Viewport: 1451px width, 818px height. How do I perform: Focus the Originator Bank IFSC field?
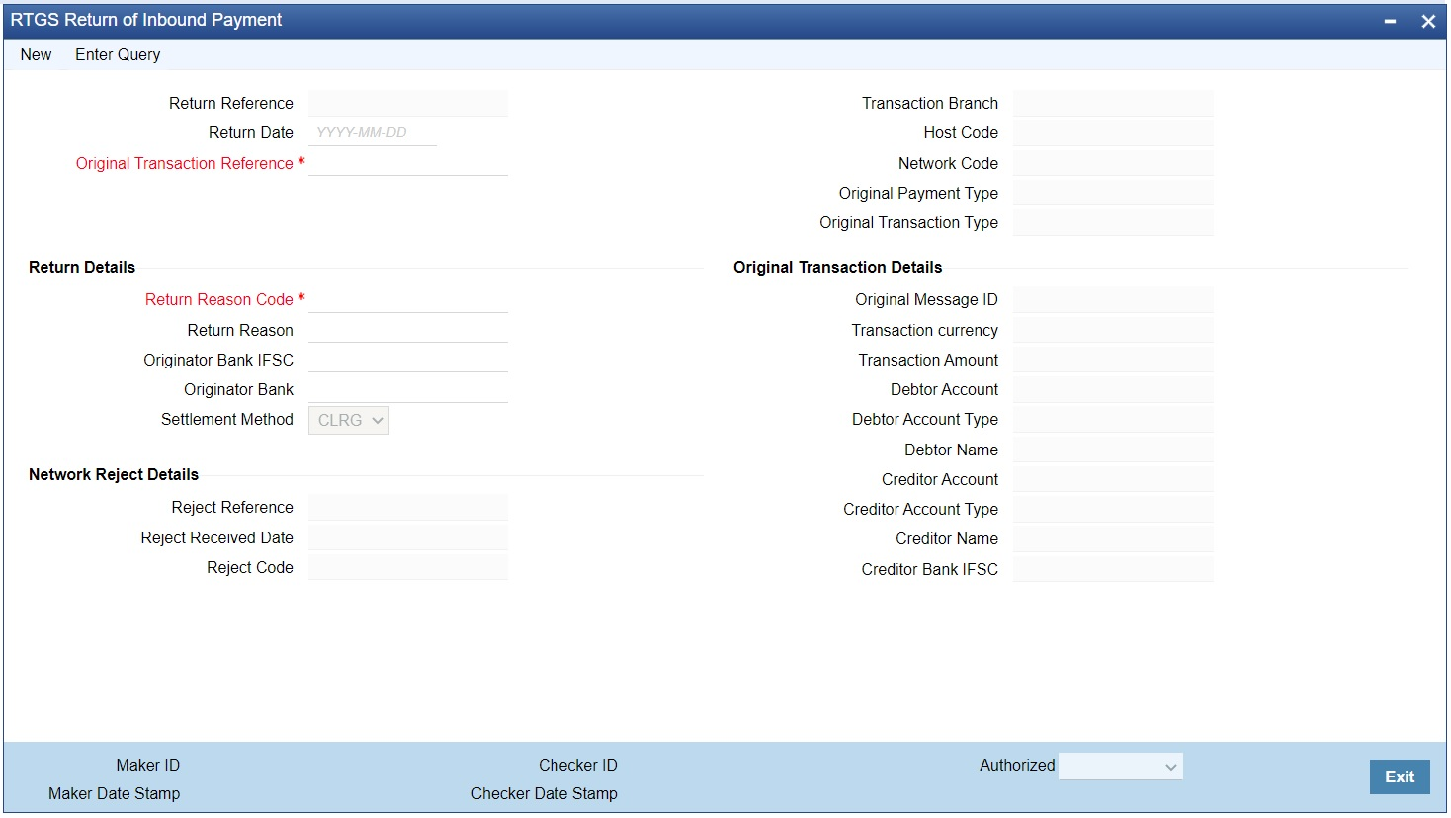tap(408, 360)
